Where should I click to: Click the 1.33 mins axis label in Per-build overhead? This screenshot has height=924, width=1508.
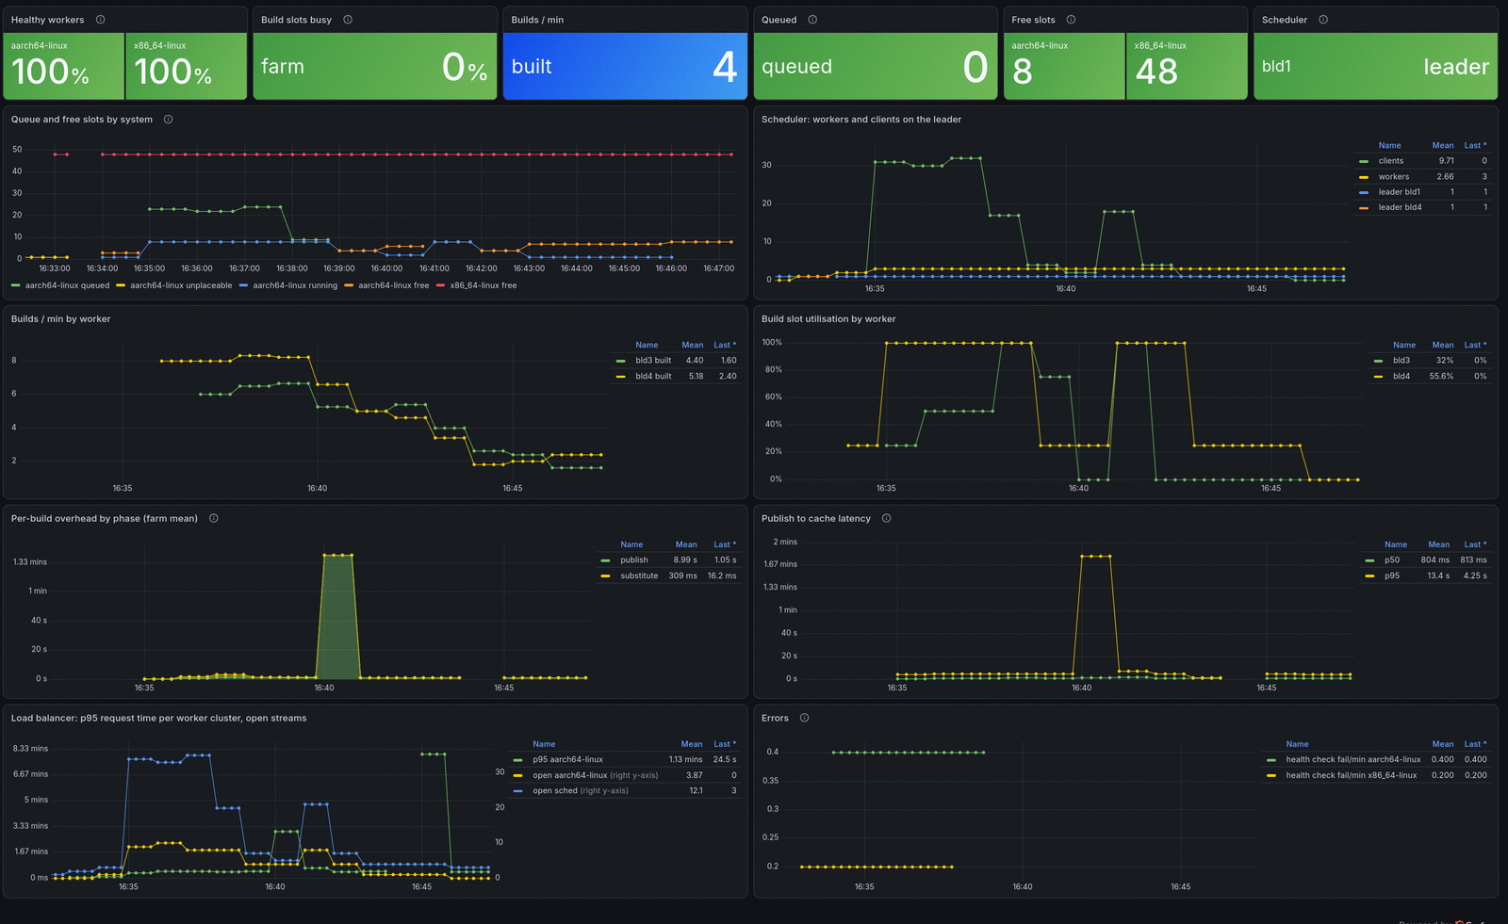(30, 562)
